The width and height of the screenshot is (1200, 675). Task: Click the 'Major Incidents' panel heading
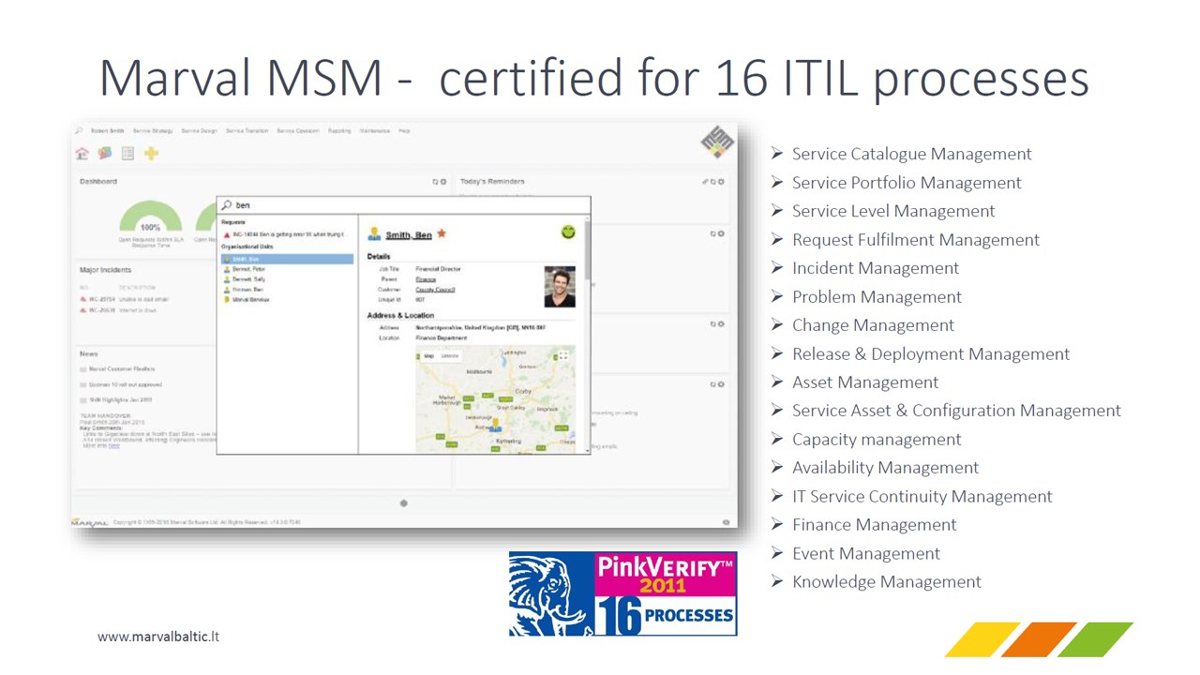click(108, 270)
